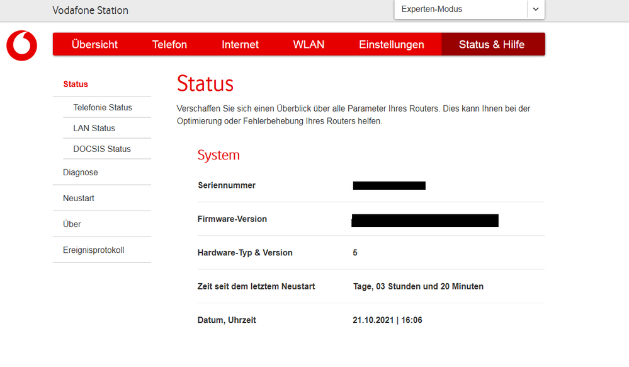Click the System section heading

[218, 155]
